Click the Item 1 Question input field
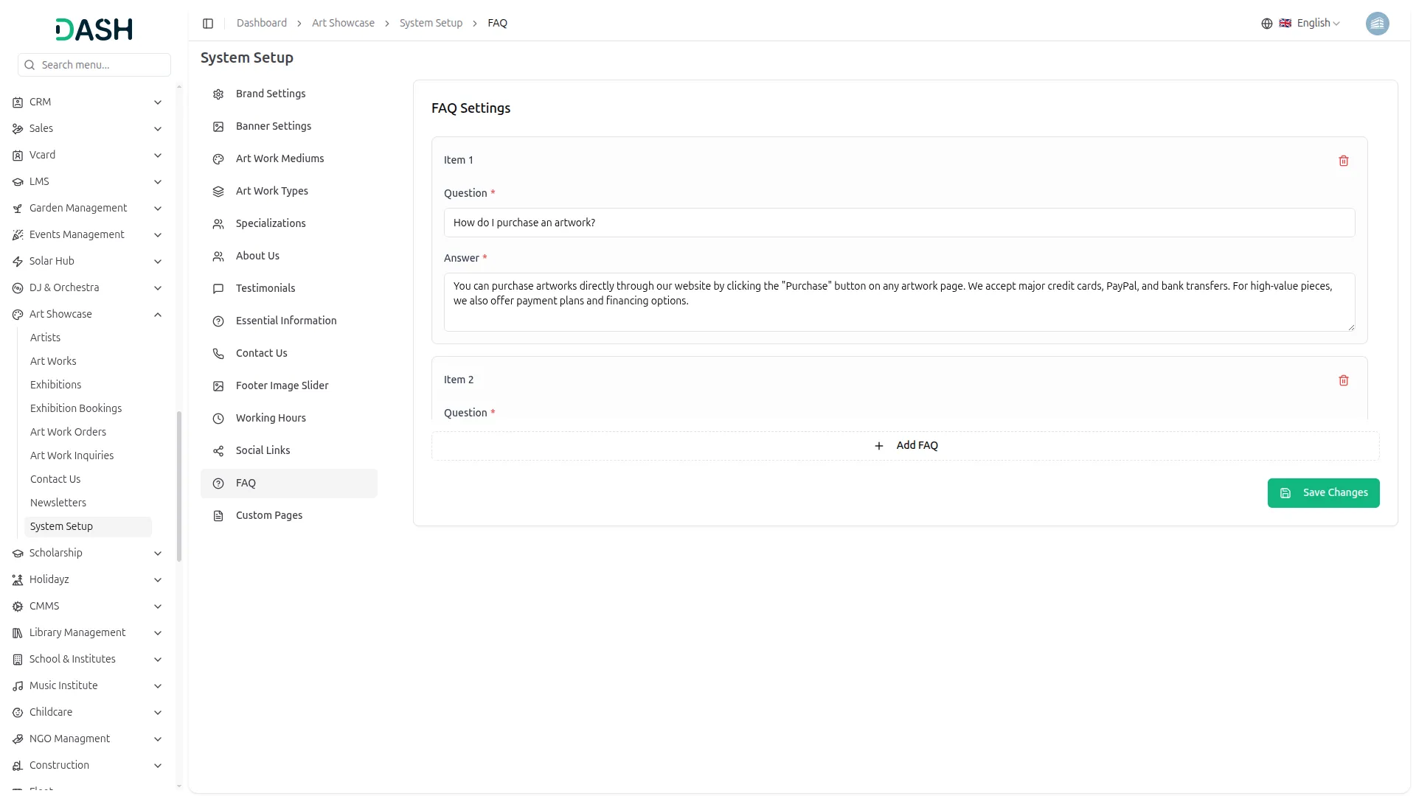The height and width of the screenshot is (796, 1416). tap(898, 223)
